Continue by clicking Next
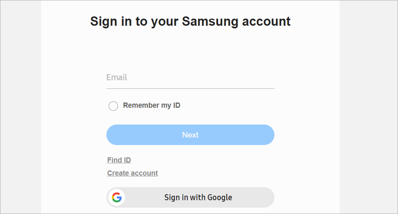This screenshot has height=214, width=398. (190, 135)
